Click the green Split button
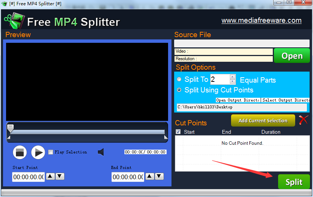 294,182
